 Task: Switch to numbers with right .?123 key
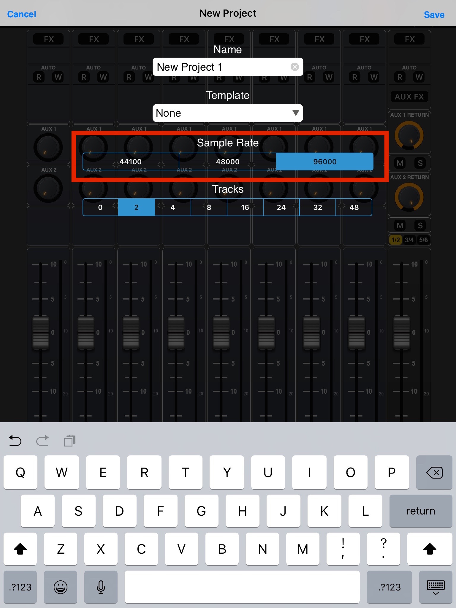tap(389, 587)
